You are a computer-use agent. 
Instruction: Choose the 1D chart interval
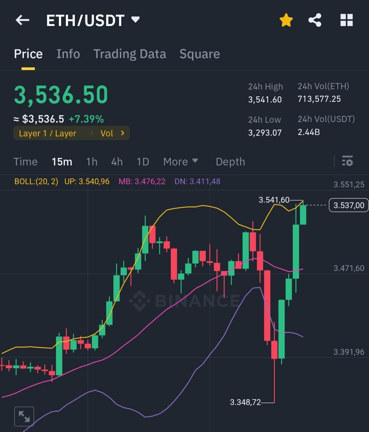[x=143, y=162]
